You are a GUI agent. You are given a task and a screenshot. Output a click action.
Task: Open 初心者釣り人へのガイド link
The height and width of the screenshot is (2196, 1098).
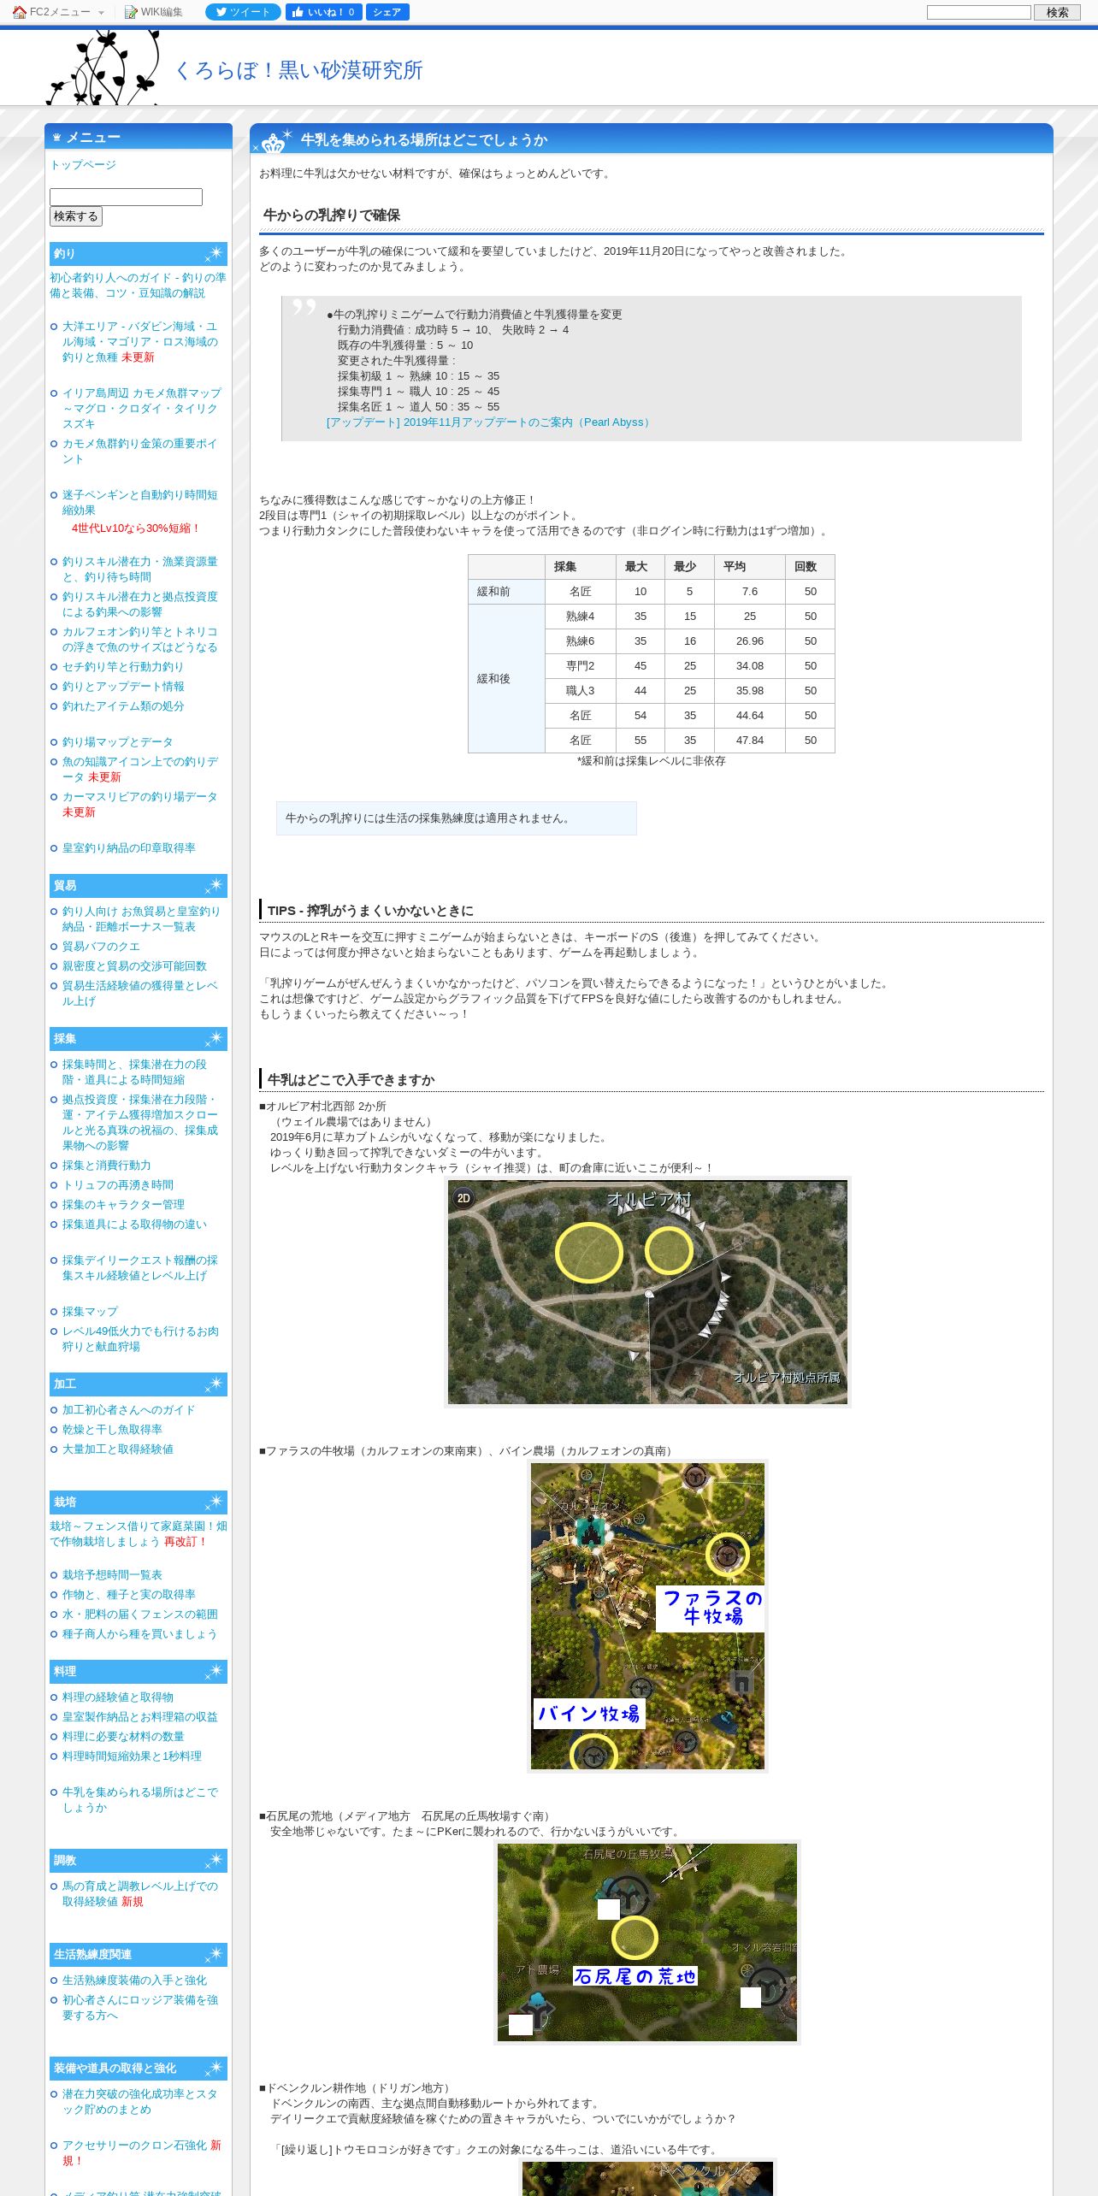click(138, 285)
